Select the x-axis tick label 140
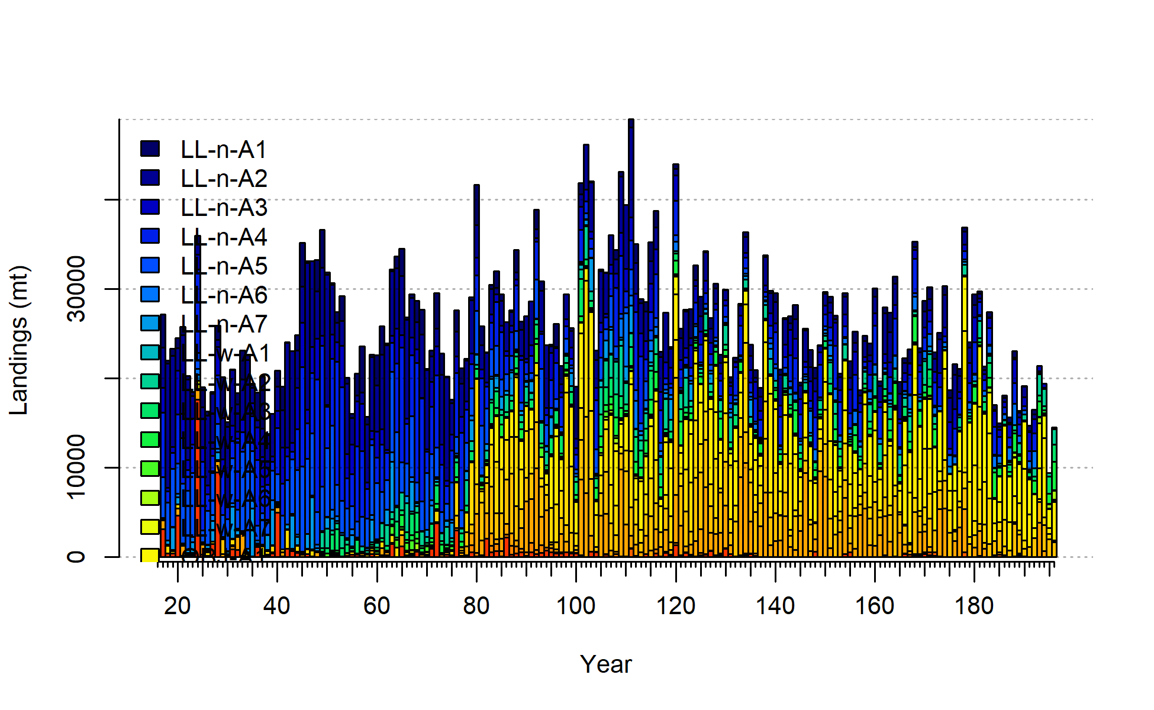This screenshot has height=710, width=1154. tap(775, 606)
